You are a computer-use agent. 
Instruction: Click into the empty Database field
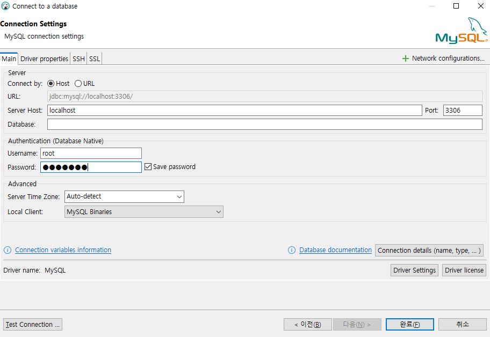click(265, 124)
